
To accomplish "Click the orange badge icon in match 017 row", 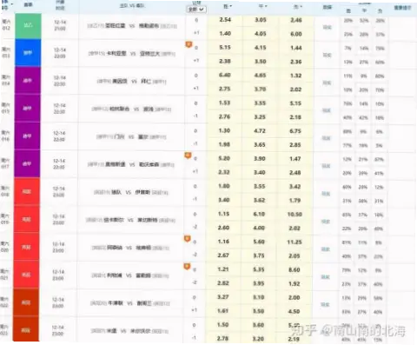I will click(x=188, y=156).
